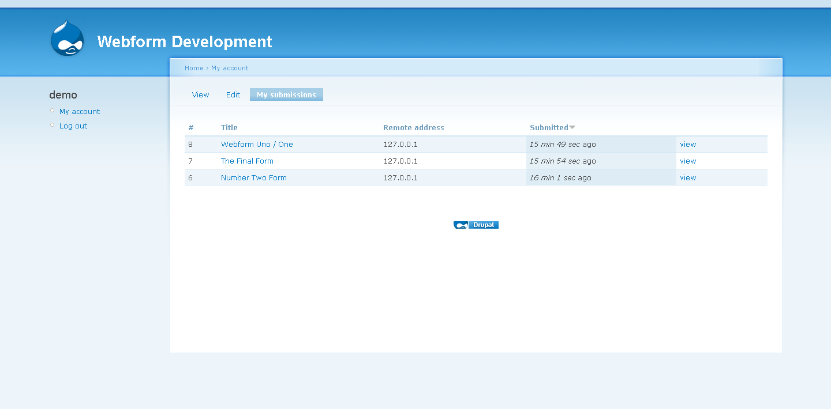View submission 6 for Number Two Form

[x=688, y=178]
